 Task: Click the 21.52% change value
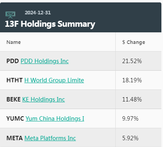tap(132, 61)
